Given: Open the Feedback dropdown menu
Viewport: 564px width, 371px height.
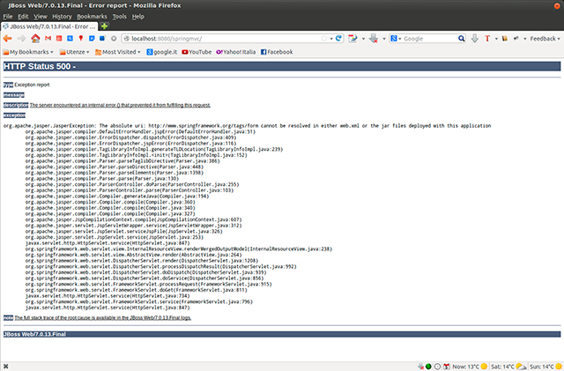Looking at the screenshot, I should (x=545, y=39).
